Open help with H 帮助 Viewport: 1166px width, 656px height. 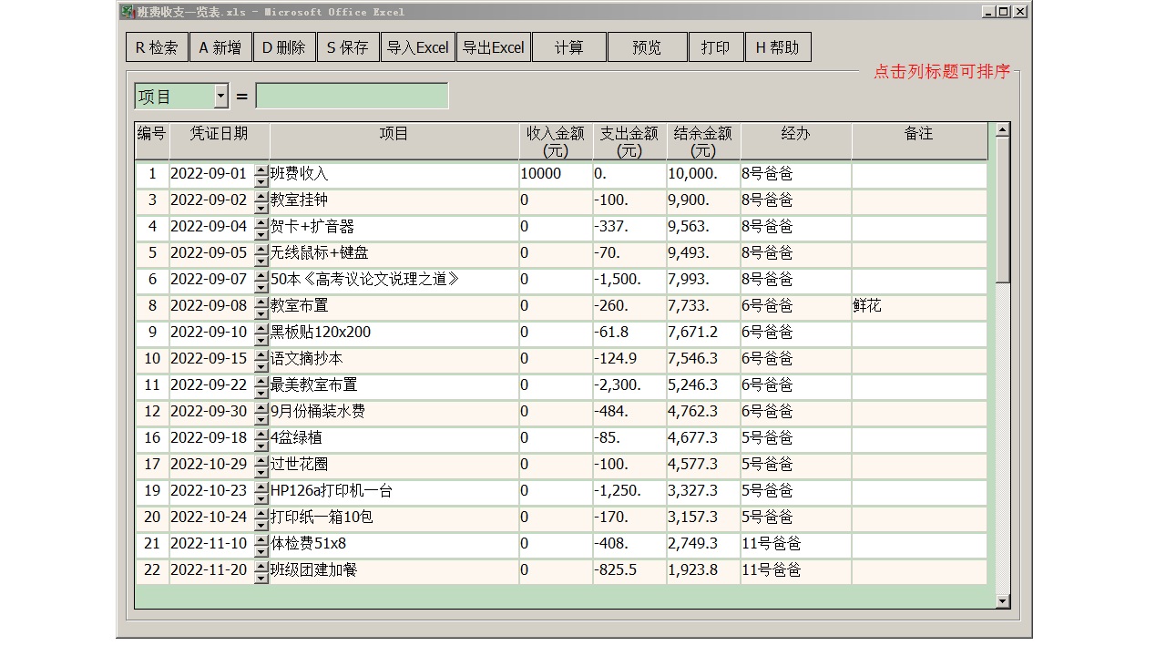779,46
